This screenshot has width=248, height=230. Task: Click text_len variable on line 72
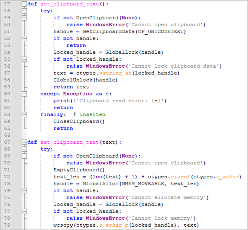pyautogui.click(x=66, y=177)
